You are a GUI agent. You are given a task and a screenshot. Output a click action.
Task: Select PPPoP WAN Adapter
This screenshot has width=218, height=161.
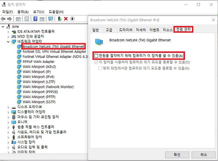[38, 62]
